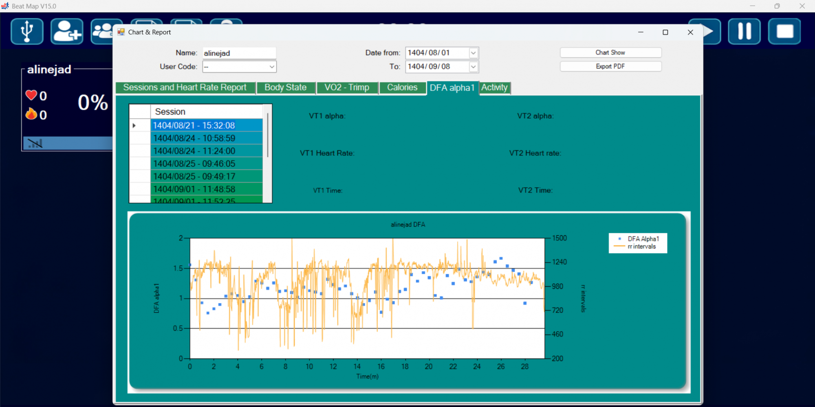Switch to Sessions and Heart Rate Report tab
The height and width of the screenshot is (407, 815).
coord(185,88)
